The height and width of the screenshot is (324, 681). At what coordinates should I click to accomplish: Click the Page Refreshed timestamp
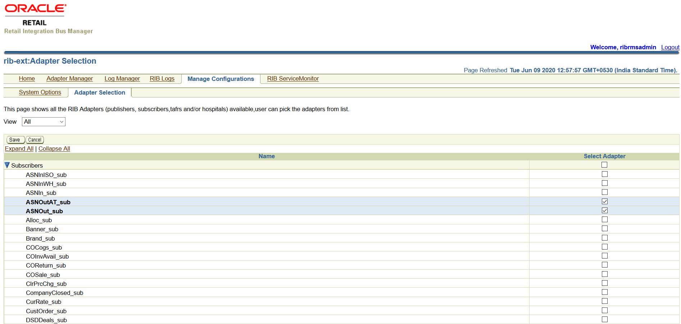coord(571,70)
